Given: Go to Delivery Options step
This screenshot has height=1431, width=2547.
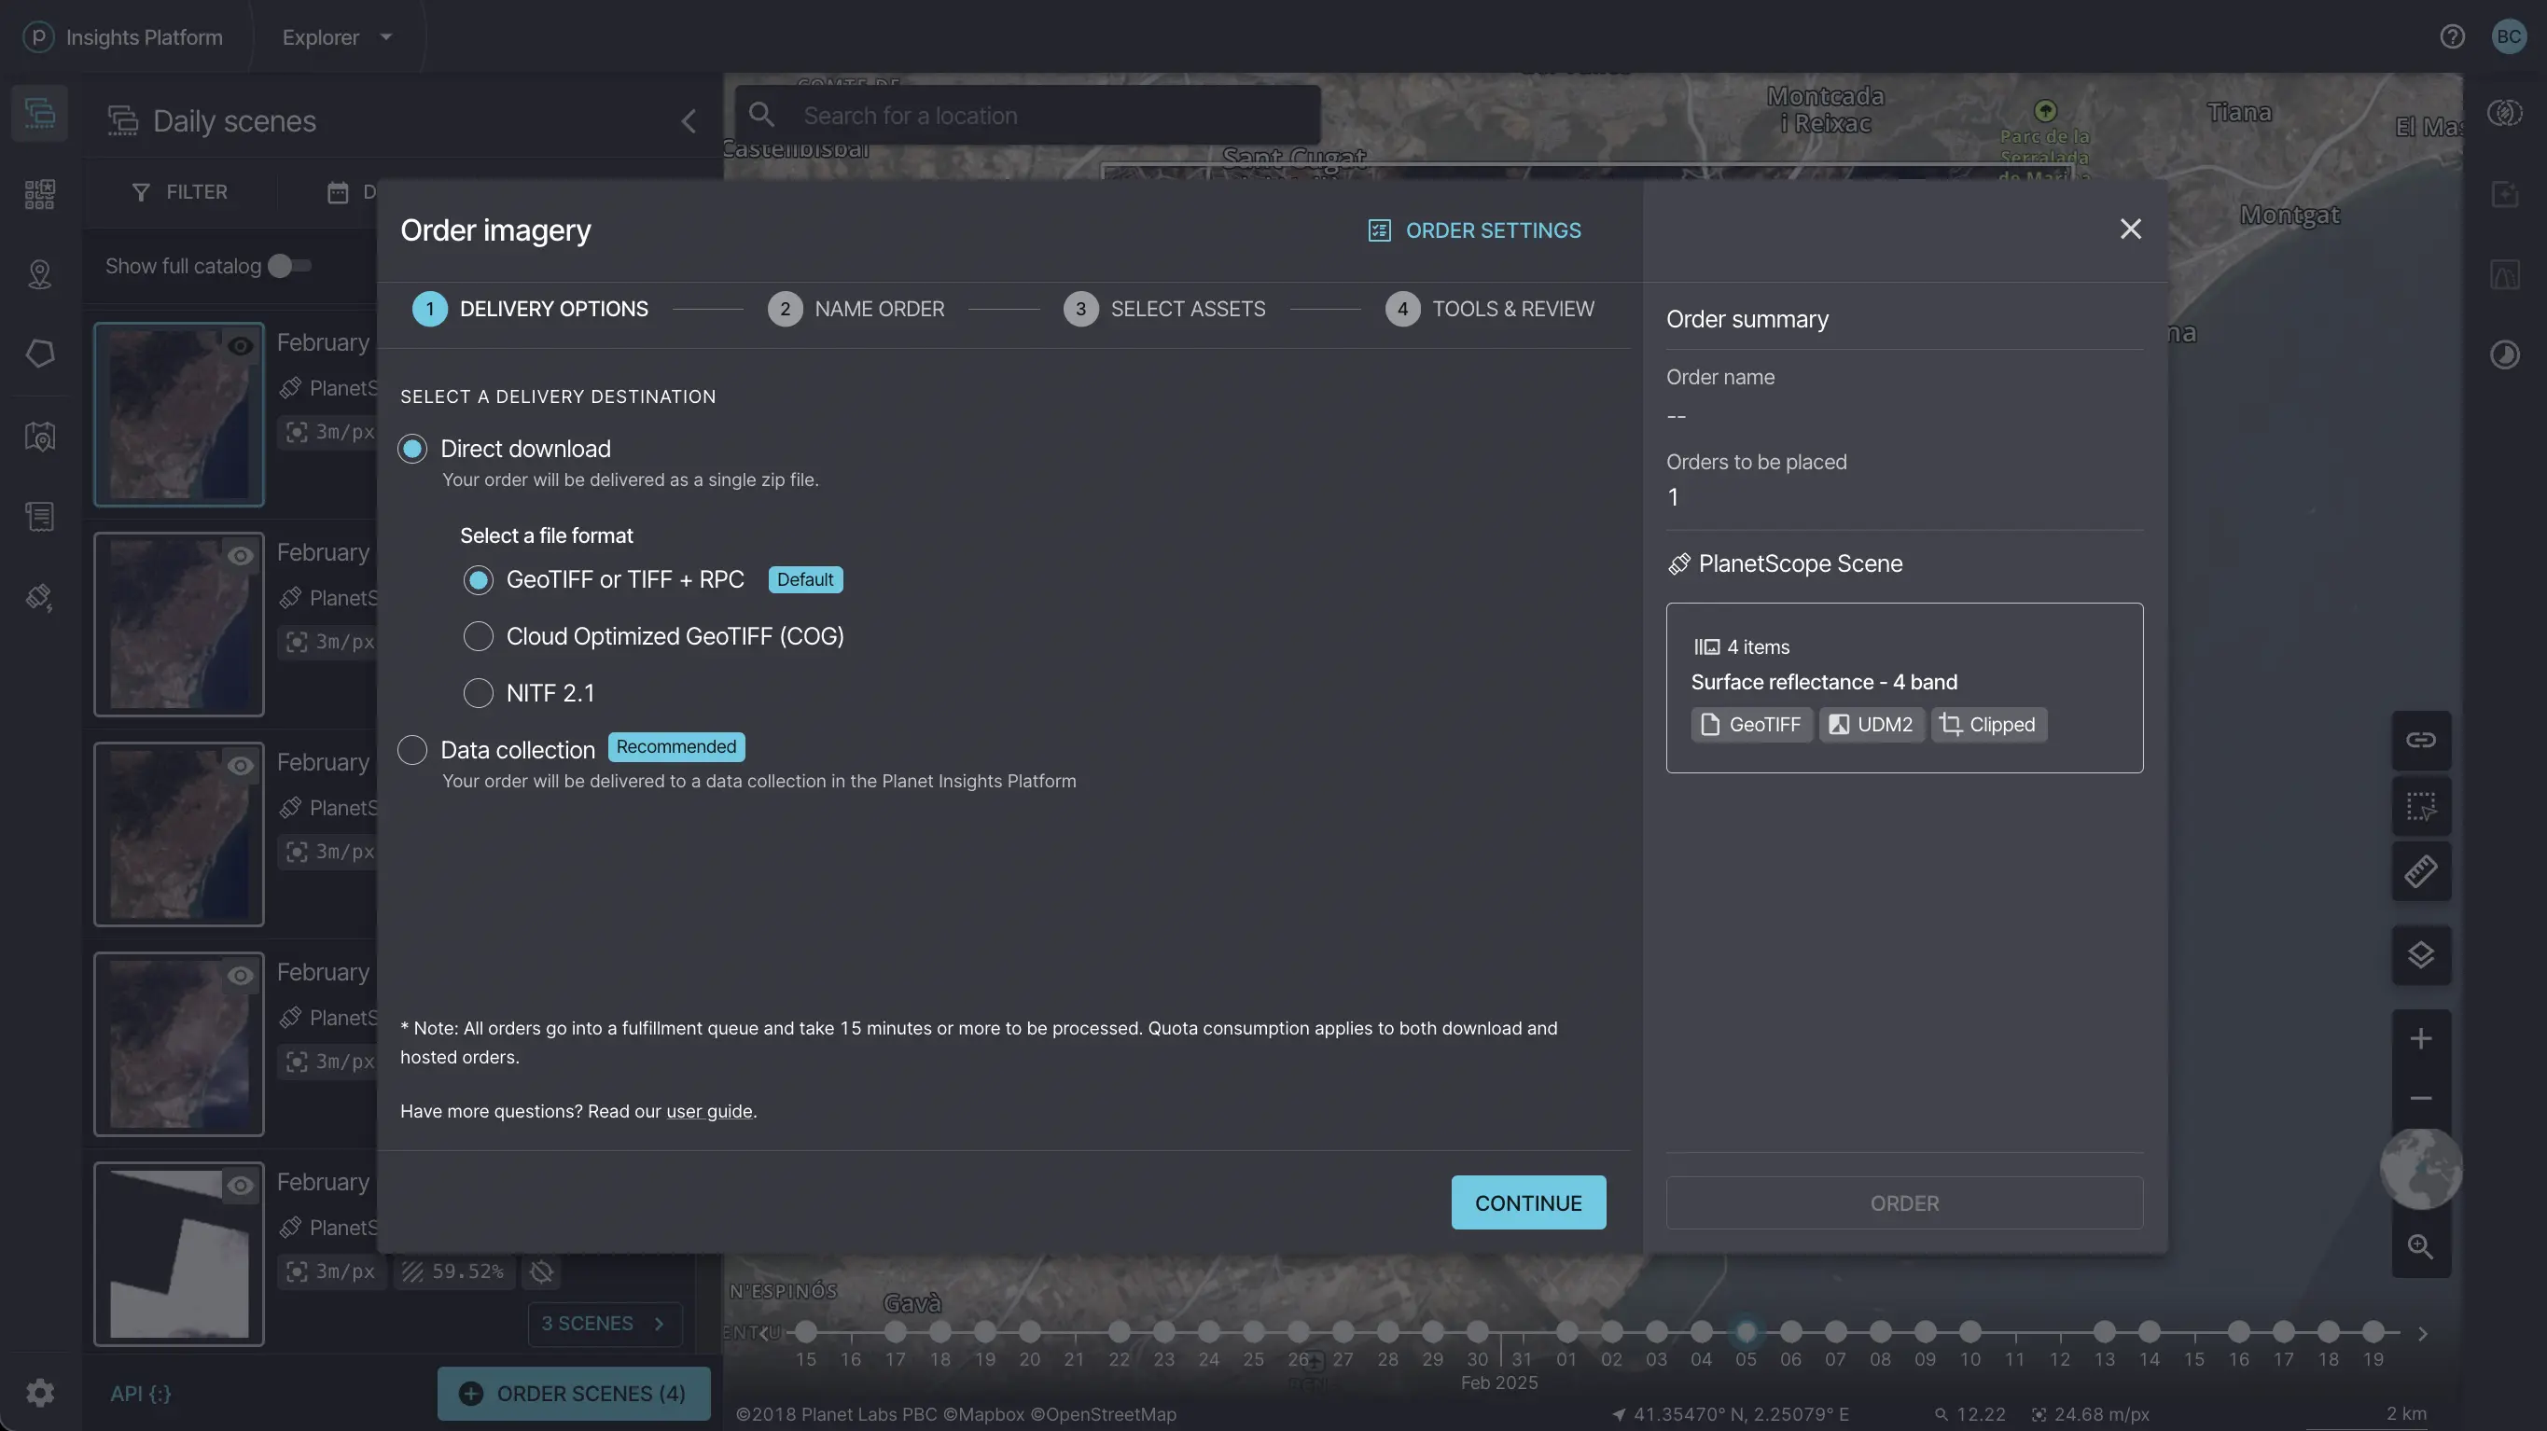Looking at the screenshot, I should pyautogui.click(x=530, y=310).
